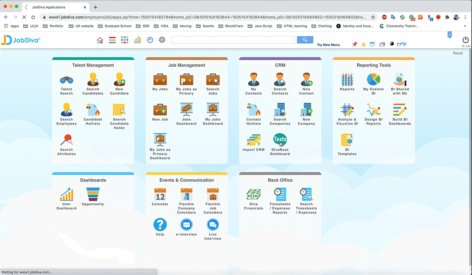This screenshot has width=472, height=275.
Task: Click the blue magnifier search button
Action: (305, 40)
